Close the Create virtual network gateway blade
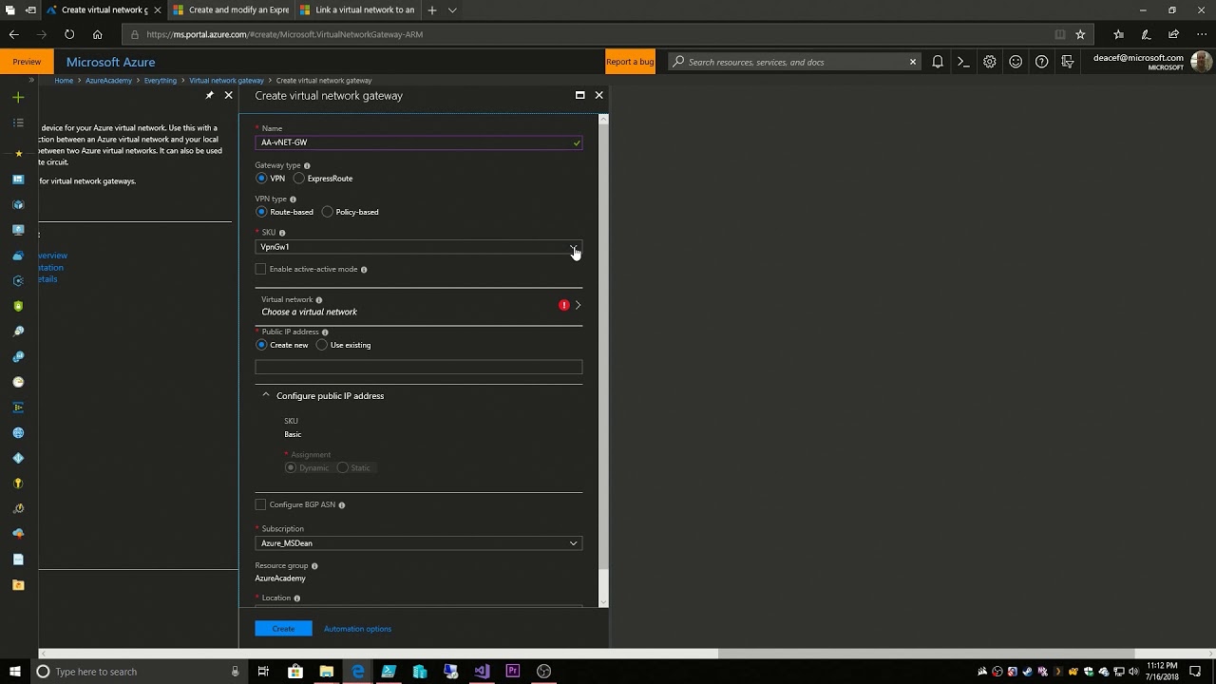Viewport: 1216px width, 684px height. [598, 95]
